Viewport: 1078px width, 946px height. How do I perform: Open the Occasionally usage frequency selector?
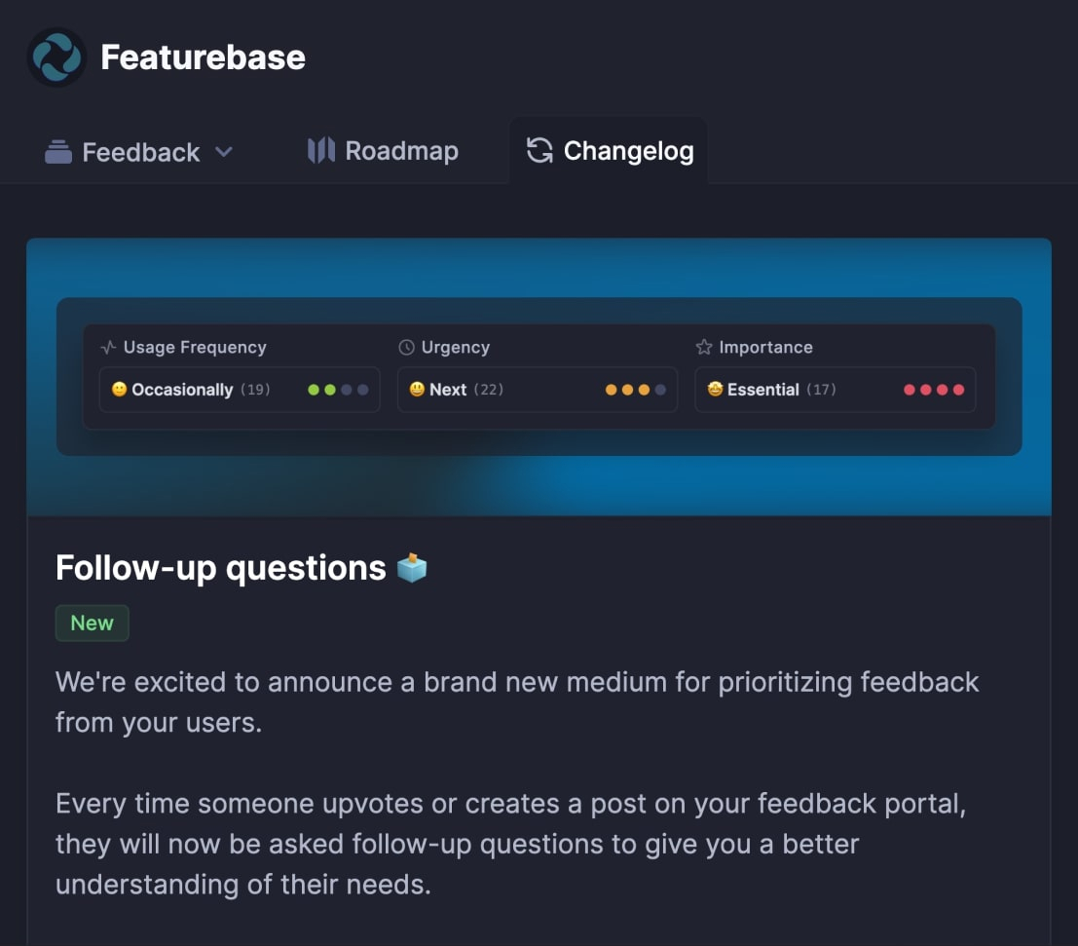coord(240,390)
